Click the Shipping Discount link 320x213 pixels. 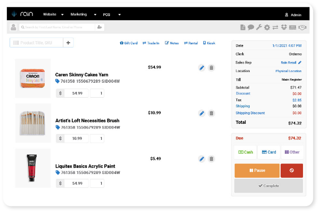[x=250, y=113]
